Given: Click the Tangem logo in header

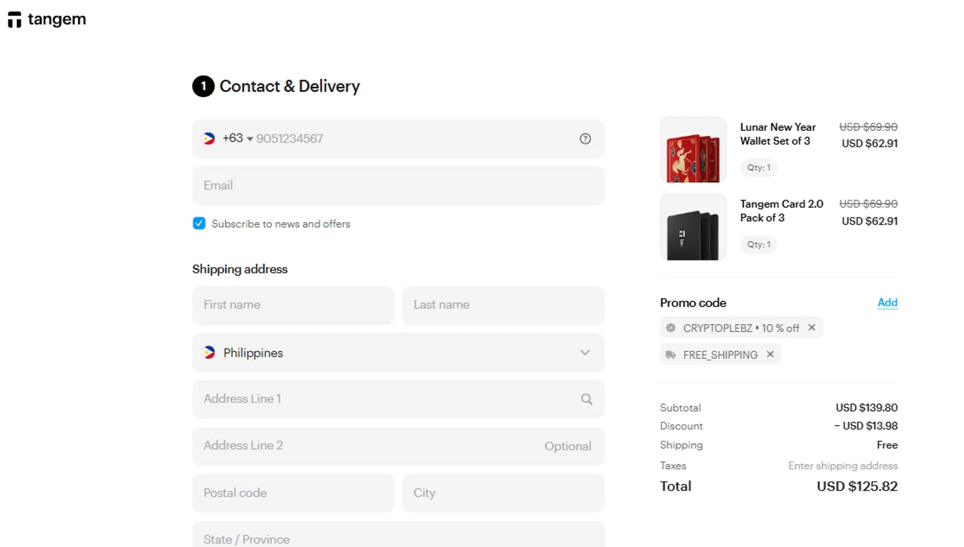Looking at the screenshot, I should coord(47,20).
